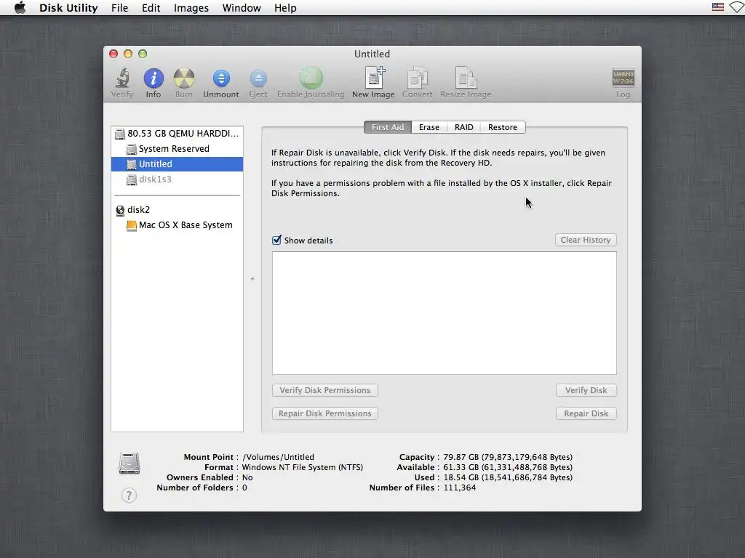
Task: Click the US flag input menu icon
Action: coord(717,7)
